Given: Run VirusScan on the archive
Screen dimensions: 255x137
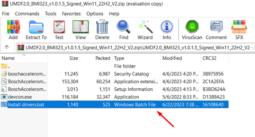Looking at the screenshot, I should [192, 29].
